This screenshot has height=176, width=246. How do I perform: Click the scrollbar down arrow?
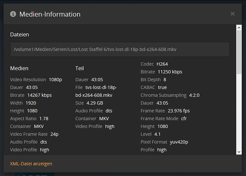[x=239, y=152]
